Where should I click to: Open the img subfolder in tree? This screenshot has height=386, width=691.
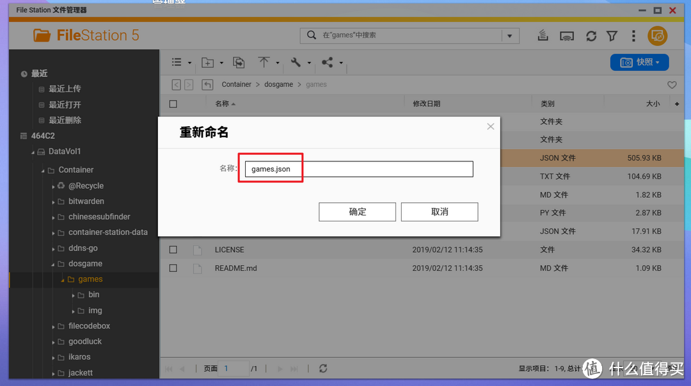95,310
